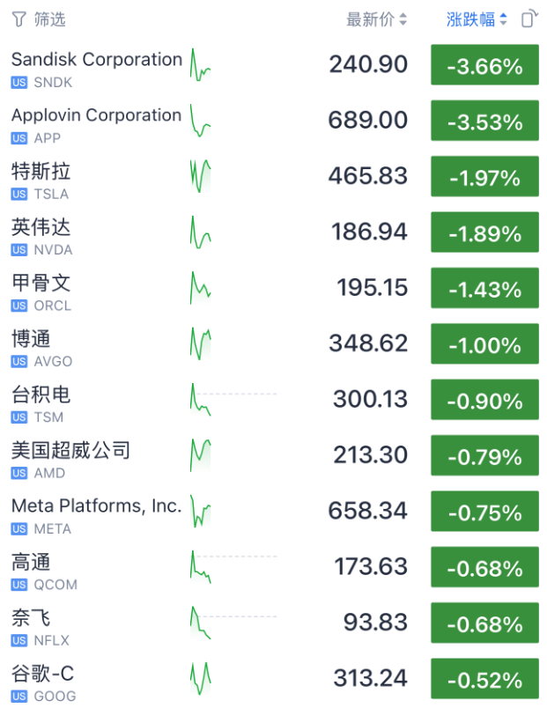Open the 特斯拉 TSLA mini chart

coord(201,176)
